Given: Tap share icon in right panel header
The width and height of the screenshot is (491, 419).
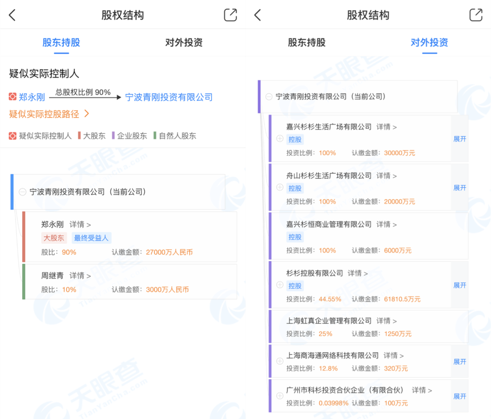Looking at the screenshot, I should coord(476,15).
